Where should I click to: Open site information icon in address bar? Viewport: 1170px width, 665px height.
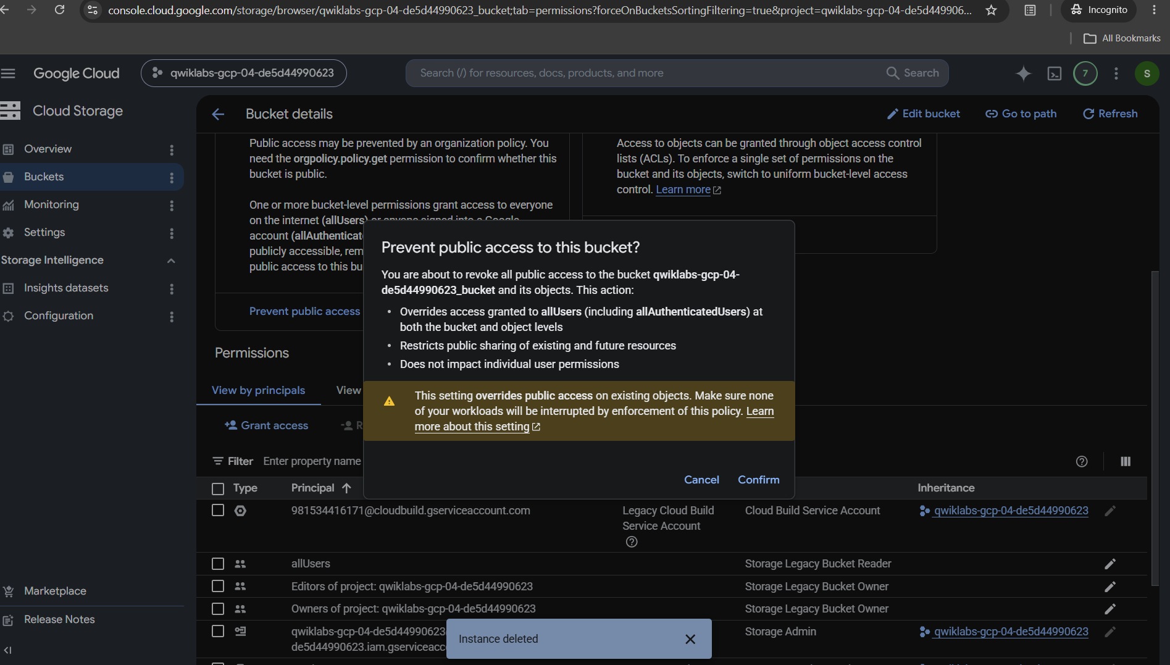click(x=93, y=10)
